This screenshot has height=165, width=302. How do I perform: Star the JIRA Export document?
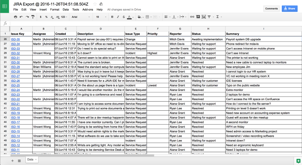click(95, 4)
